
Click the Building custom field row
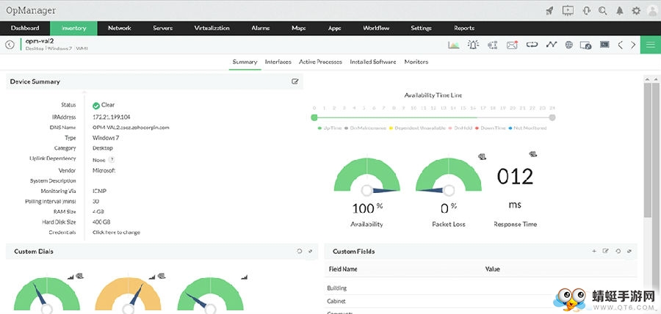coord(480,288)
